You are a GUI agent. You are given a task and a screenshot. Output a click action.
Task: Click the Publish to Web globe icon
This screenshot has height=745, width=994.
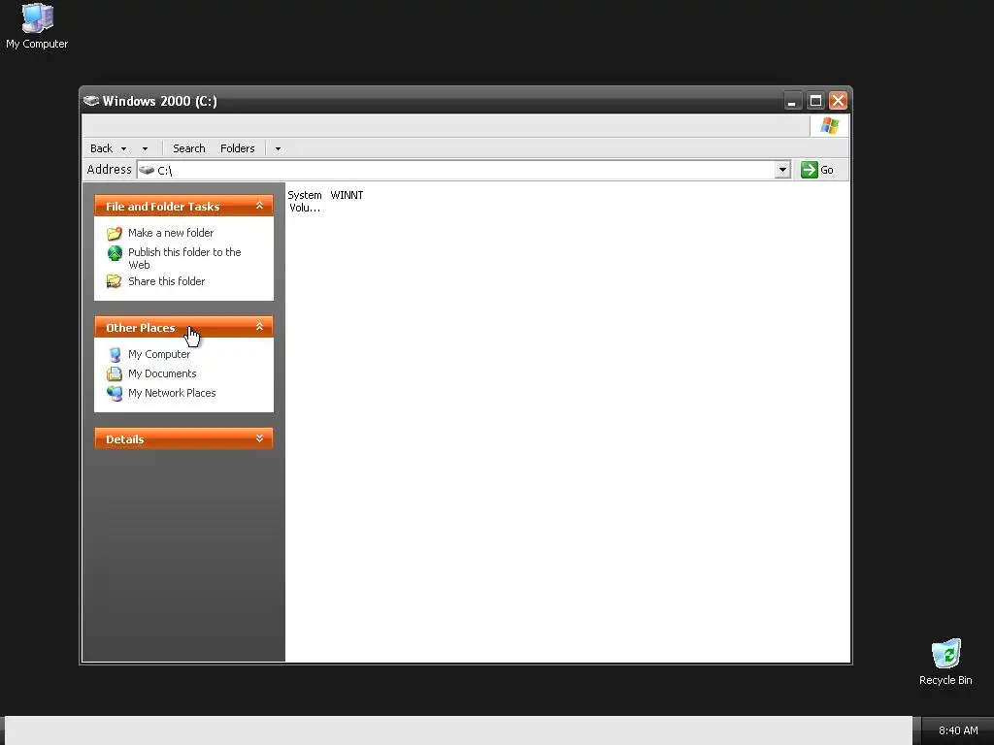115,253
